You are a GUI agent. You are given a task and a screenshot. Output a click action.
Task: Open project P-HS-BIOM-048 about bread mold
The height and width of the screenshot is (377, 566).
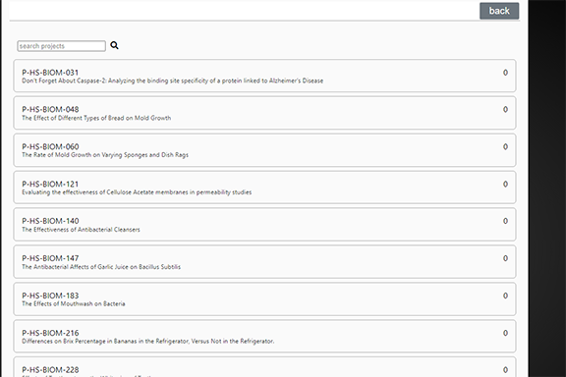point(264,113)
